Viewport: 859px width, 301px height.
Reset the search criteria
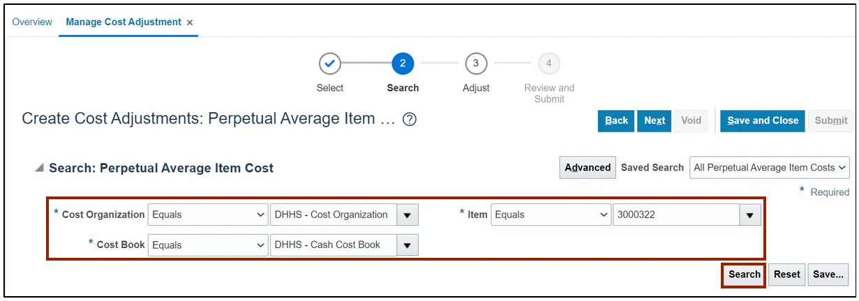(786, 275)
